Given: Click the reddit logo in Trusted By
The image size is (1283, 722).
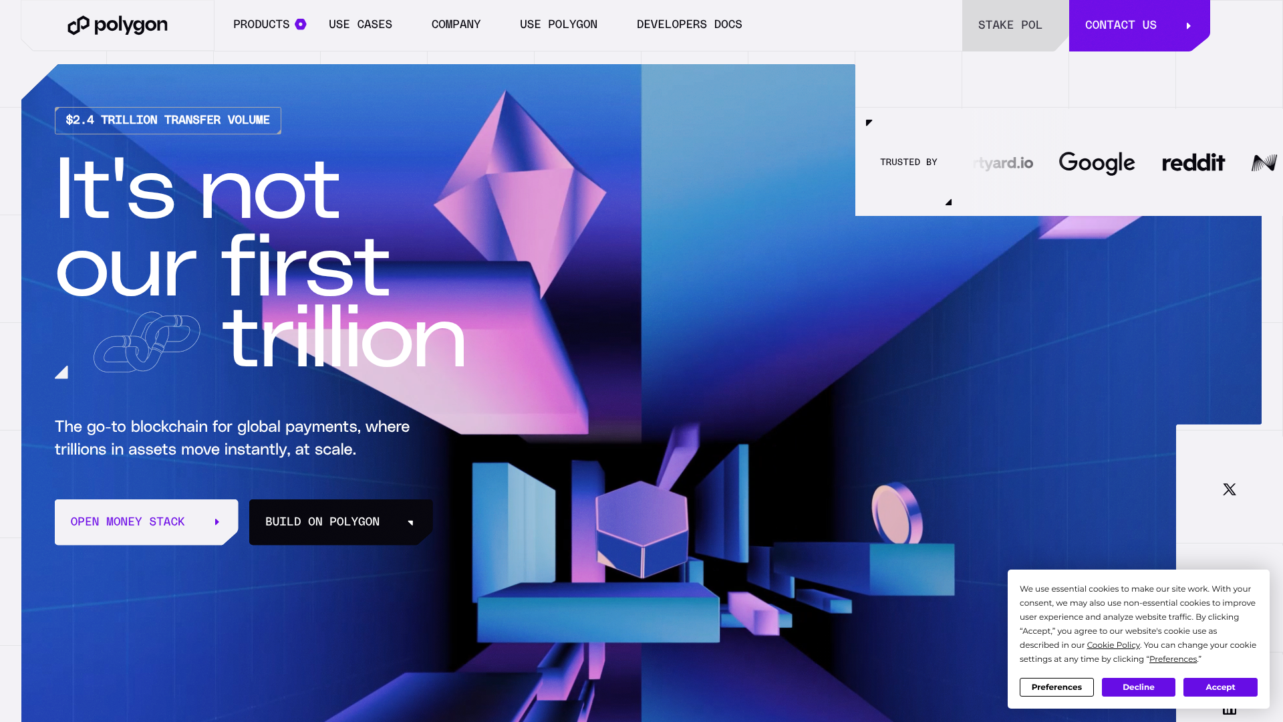Looking at the screenshot, I should point(1193,162).
